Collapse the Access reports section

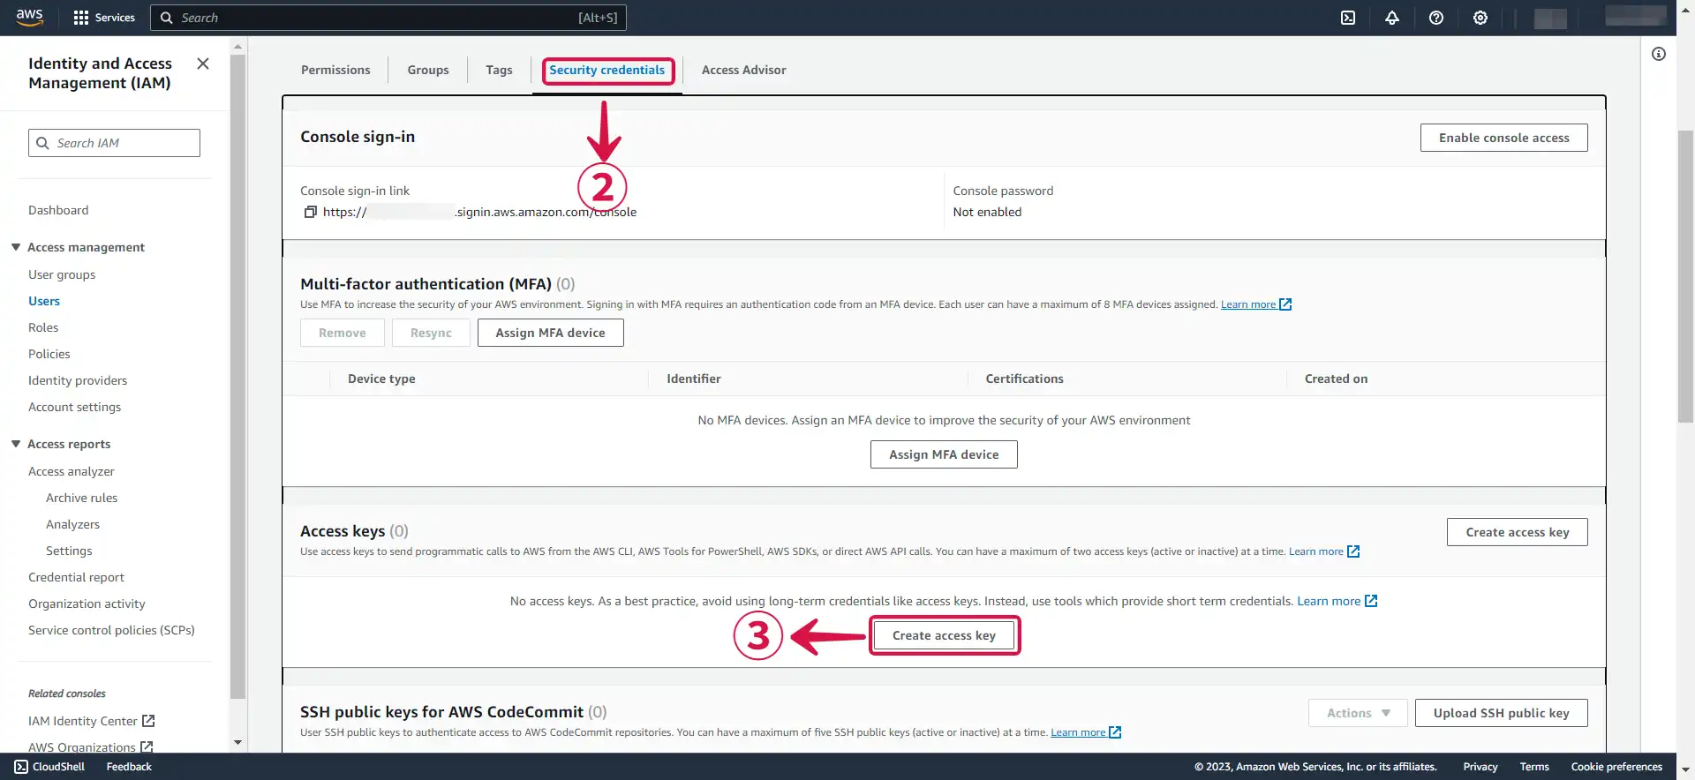tap(16, 444)
